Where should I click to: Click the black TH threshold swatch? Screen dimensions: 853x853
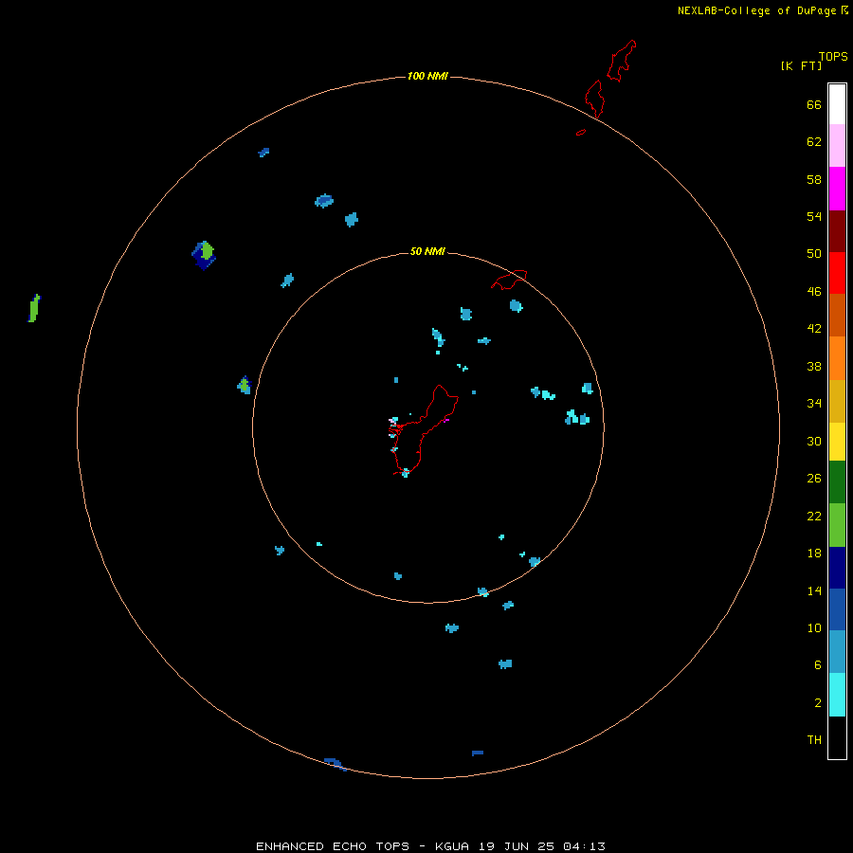pyautogui.click(x=837, y=737)
